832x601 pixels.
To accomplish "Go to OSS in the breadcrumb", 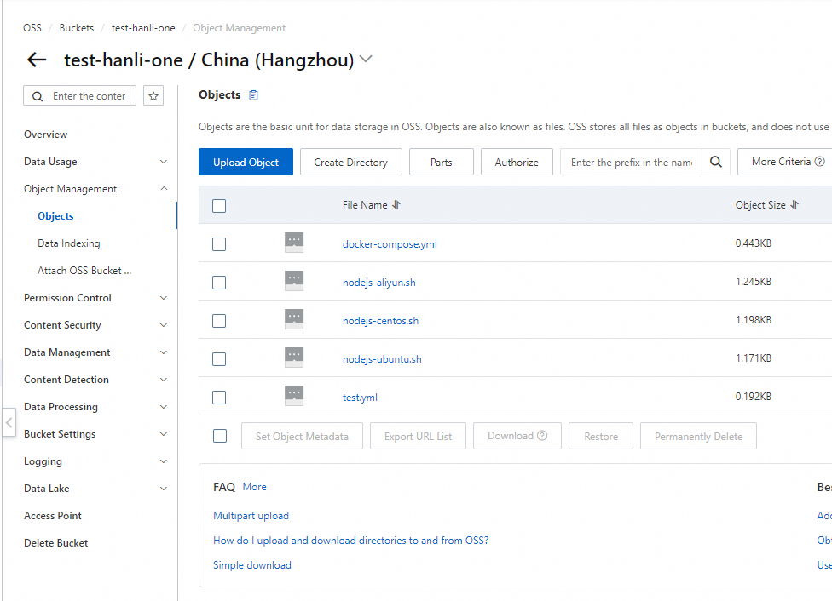I will tap(32, 28).
